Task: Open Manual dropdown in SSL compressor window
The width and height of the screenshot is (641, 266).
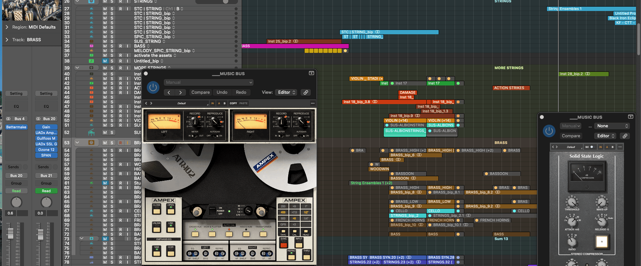Action: pyautogui.click(x=571, y=126)
